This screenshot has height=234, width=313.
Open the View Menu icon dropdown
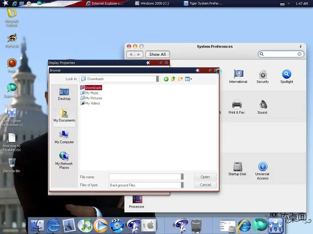pos(188,79)
